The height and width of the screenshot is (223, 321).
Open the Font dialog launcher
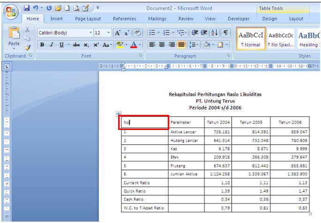point(141,56)
